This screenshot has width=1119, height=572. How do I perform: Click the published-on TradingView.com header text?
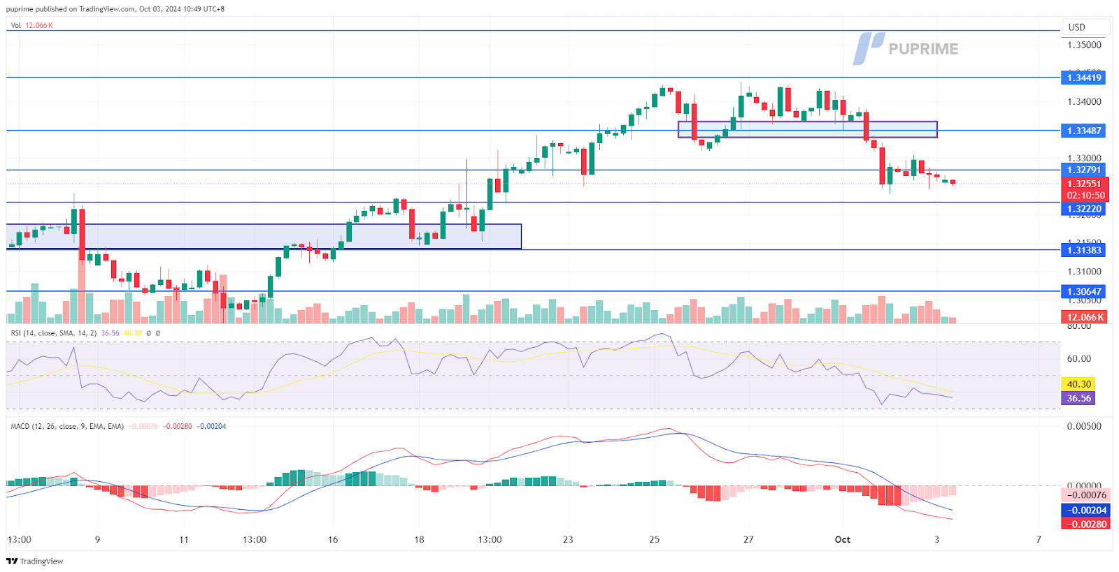tap(115, 9)
